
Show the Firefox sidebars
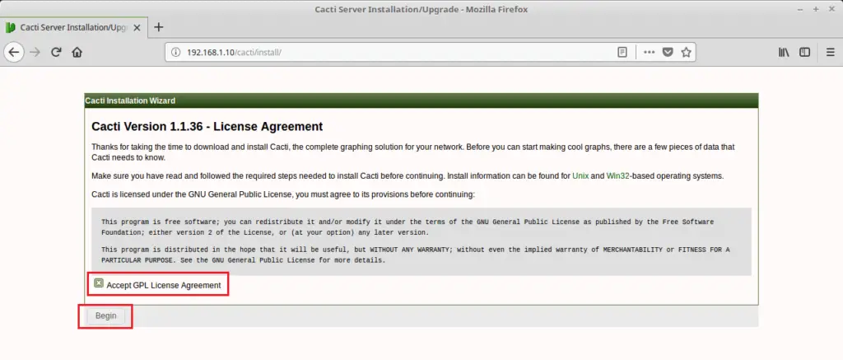point(804,52)
